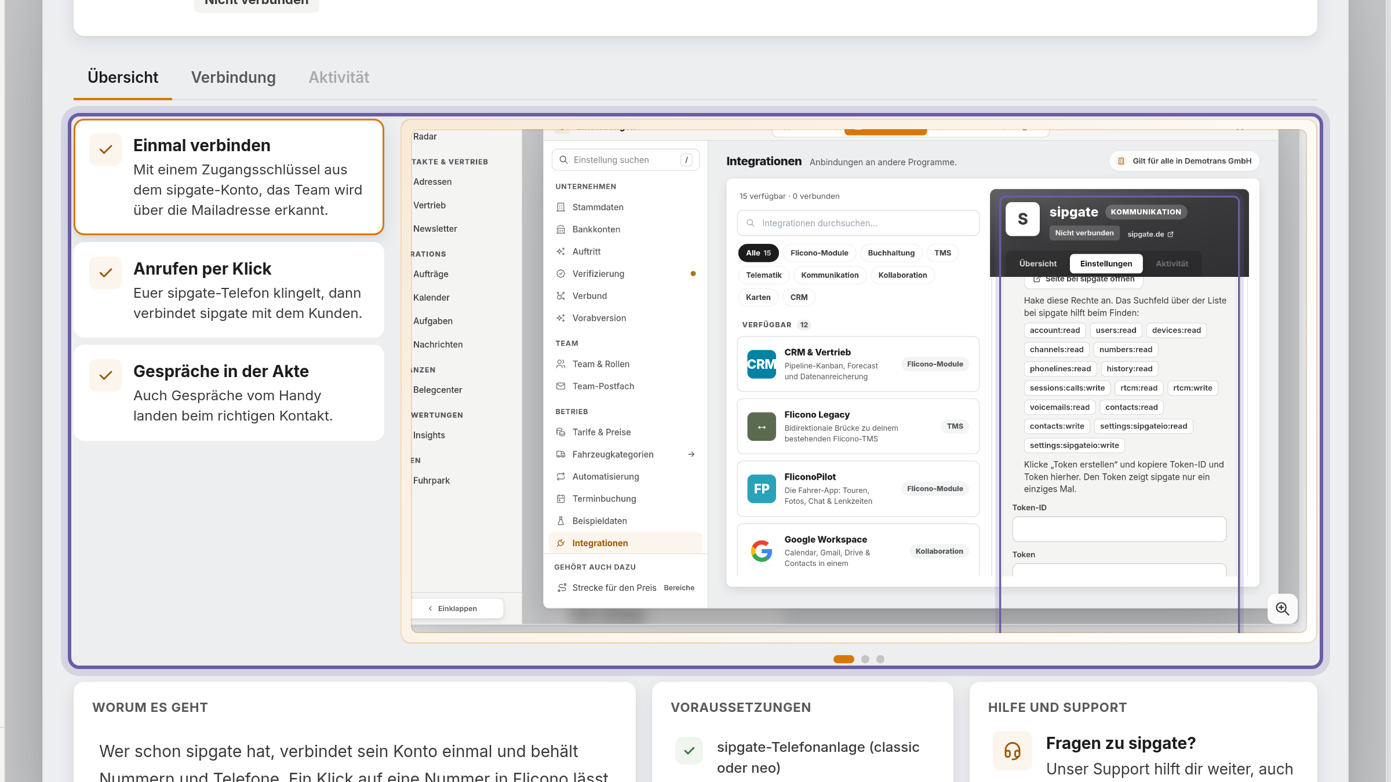
Task: Click the green check beside sipgate-Telefonanlage
Action: tap(689, 751)
